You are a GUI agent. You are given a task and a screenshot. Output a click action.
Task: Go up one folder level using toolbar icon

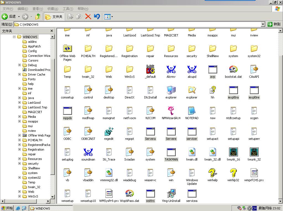tap(38, 17)
